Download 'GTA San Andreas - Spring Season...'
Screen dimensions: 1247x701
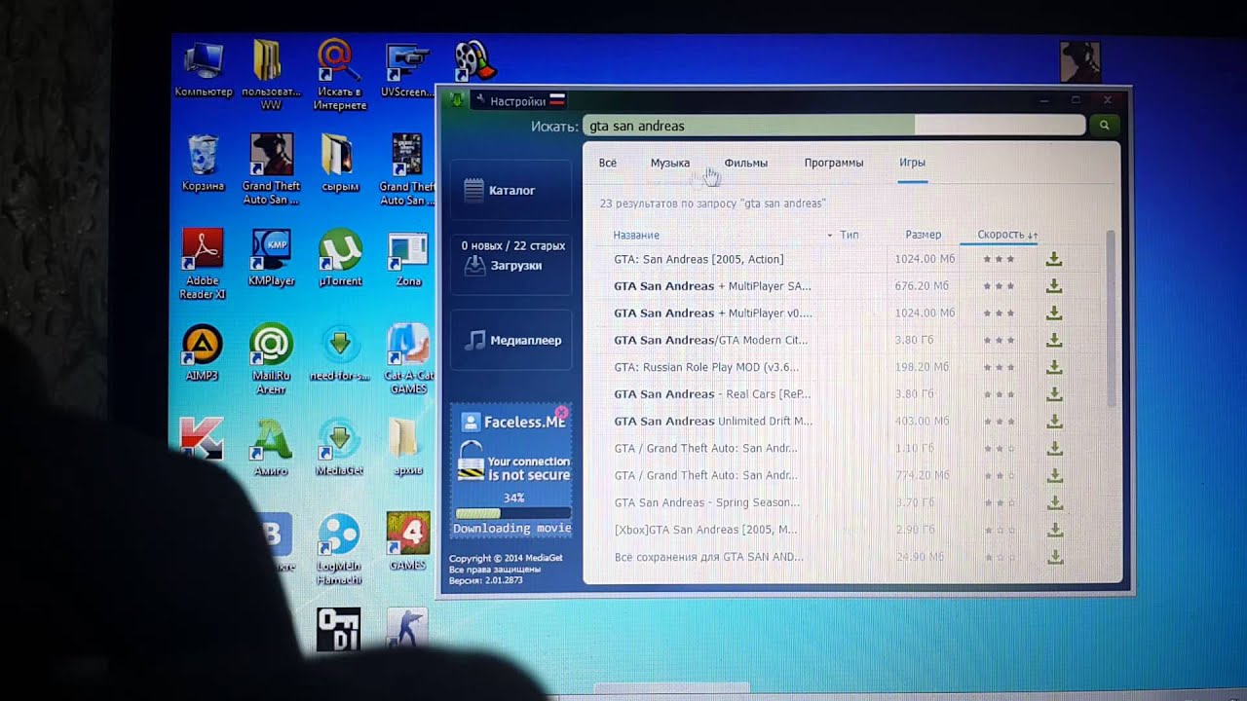[1054, 502]
